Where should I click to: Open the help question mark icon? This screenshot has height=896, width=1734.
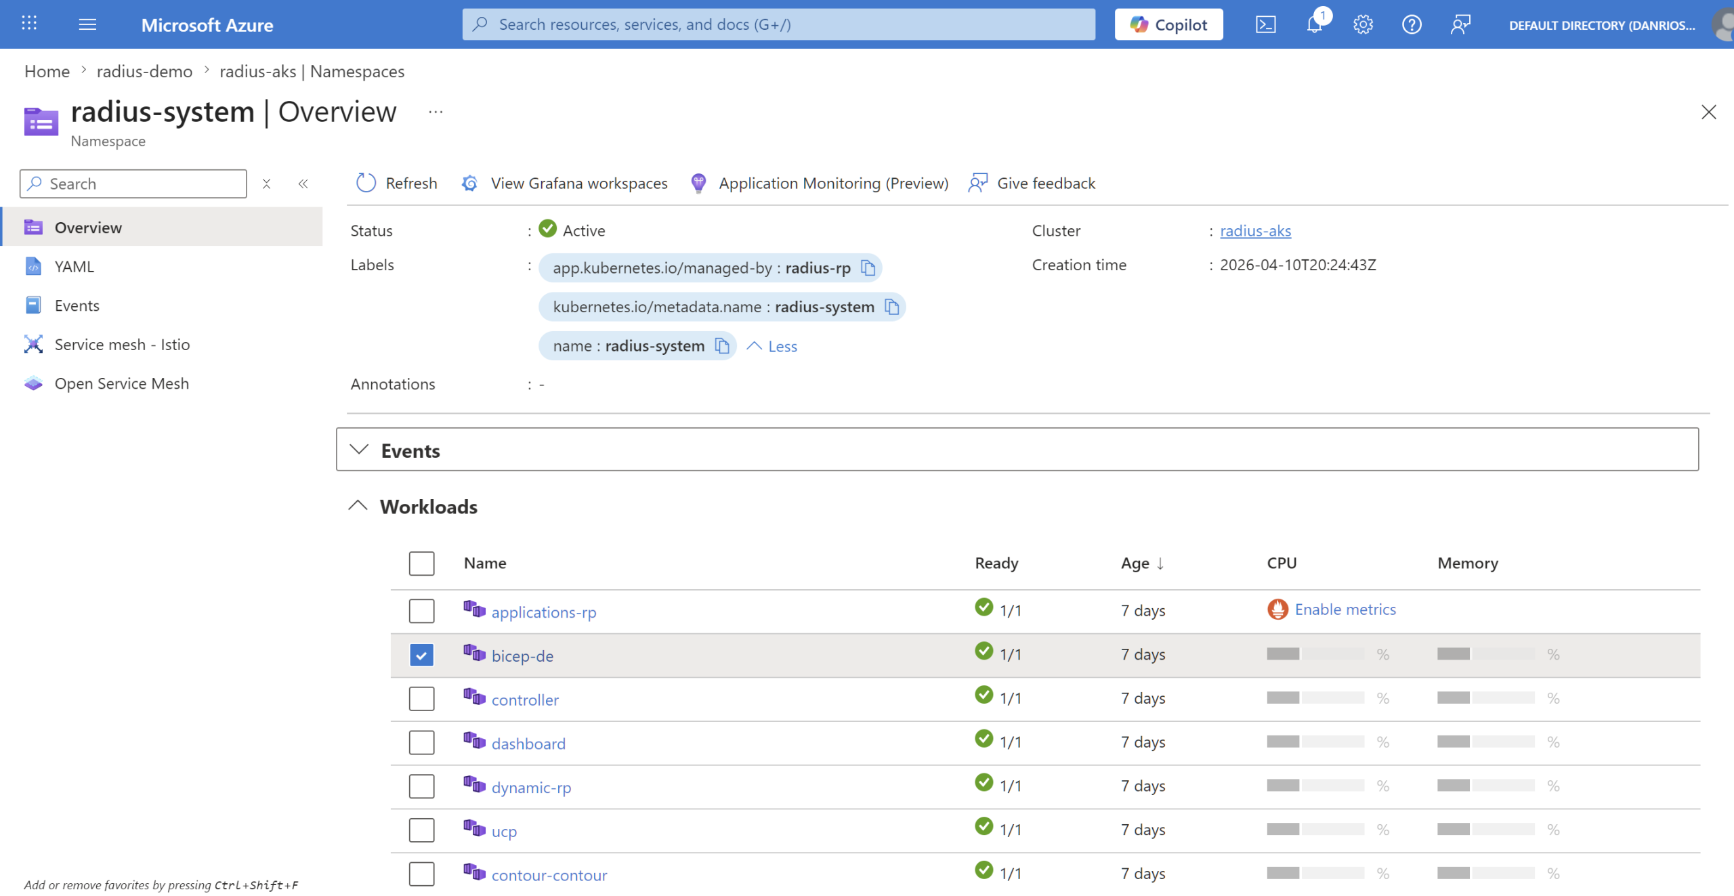click(1412, 25)
